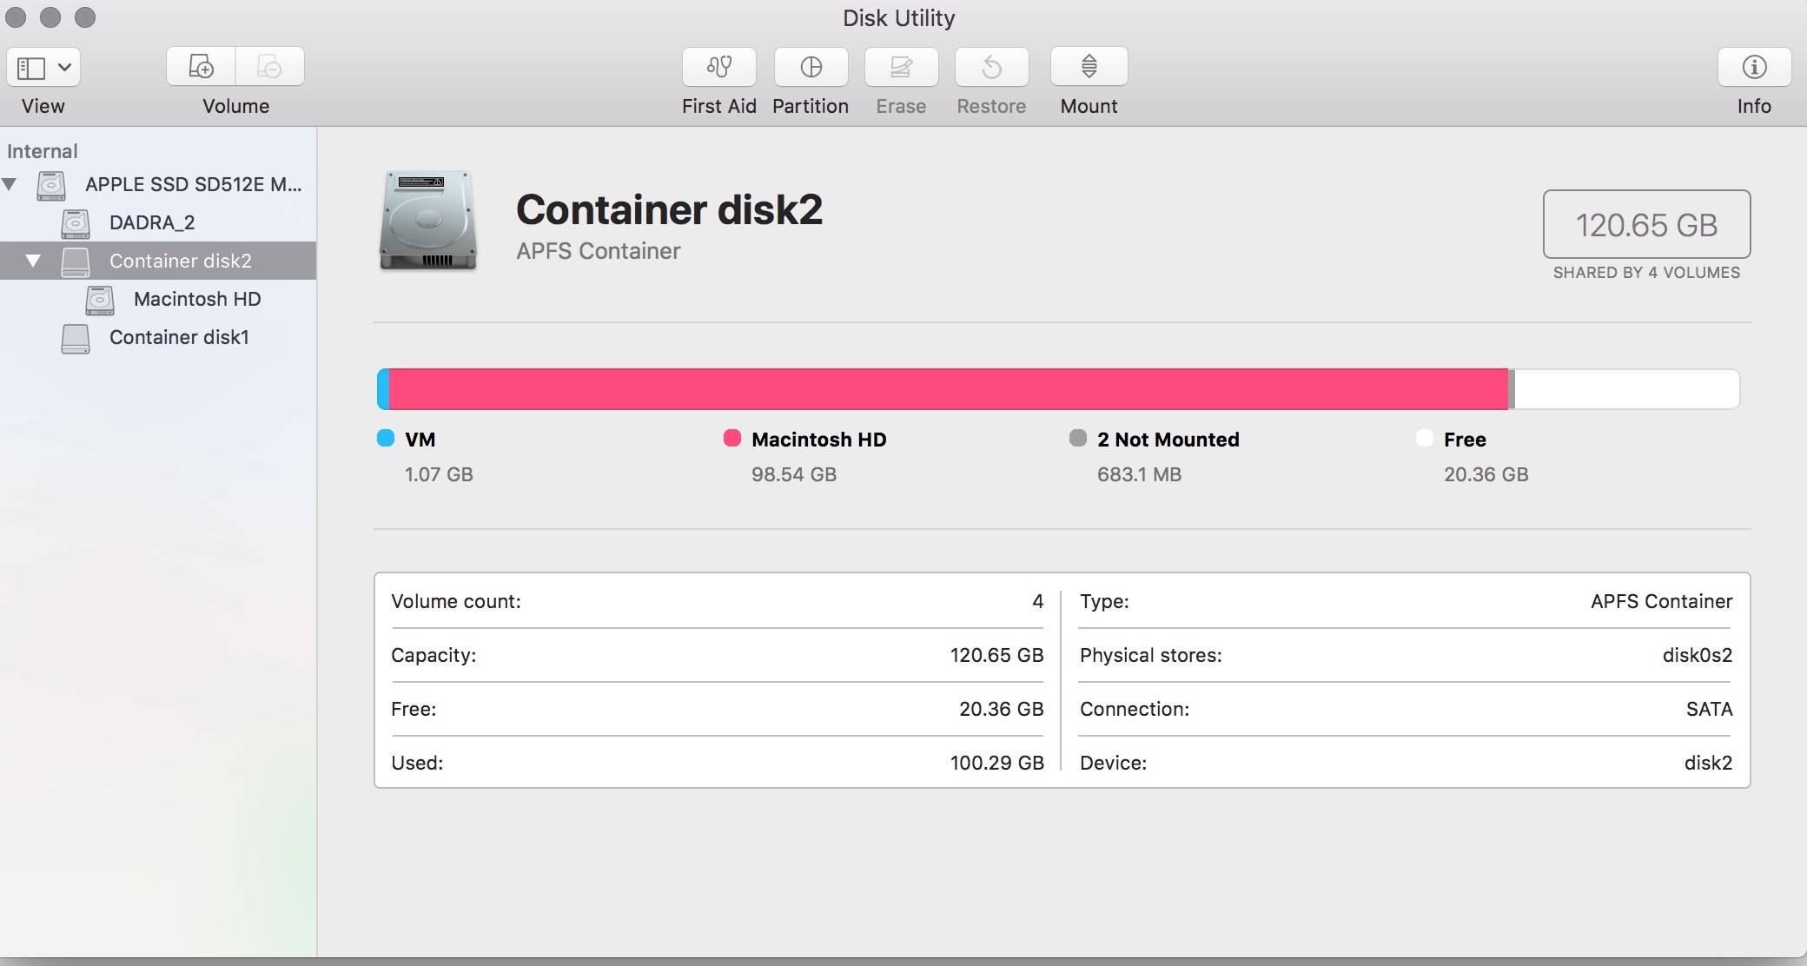The height and width of the screenshot is (966, 1807).
Task: Click the Container disk2 sidebar drive icon
Action: tap(76, 261)
